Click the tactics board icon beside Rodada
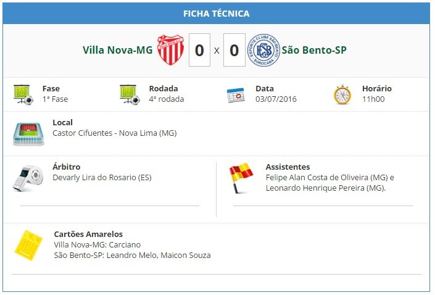435x295 pixels. pyautogui.click(x=130, y=94)
